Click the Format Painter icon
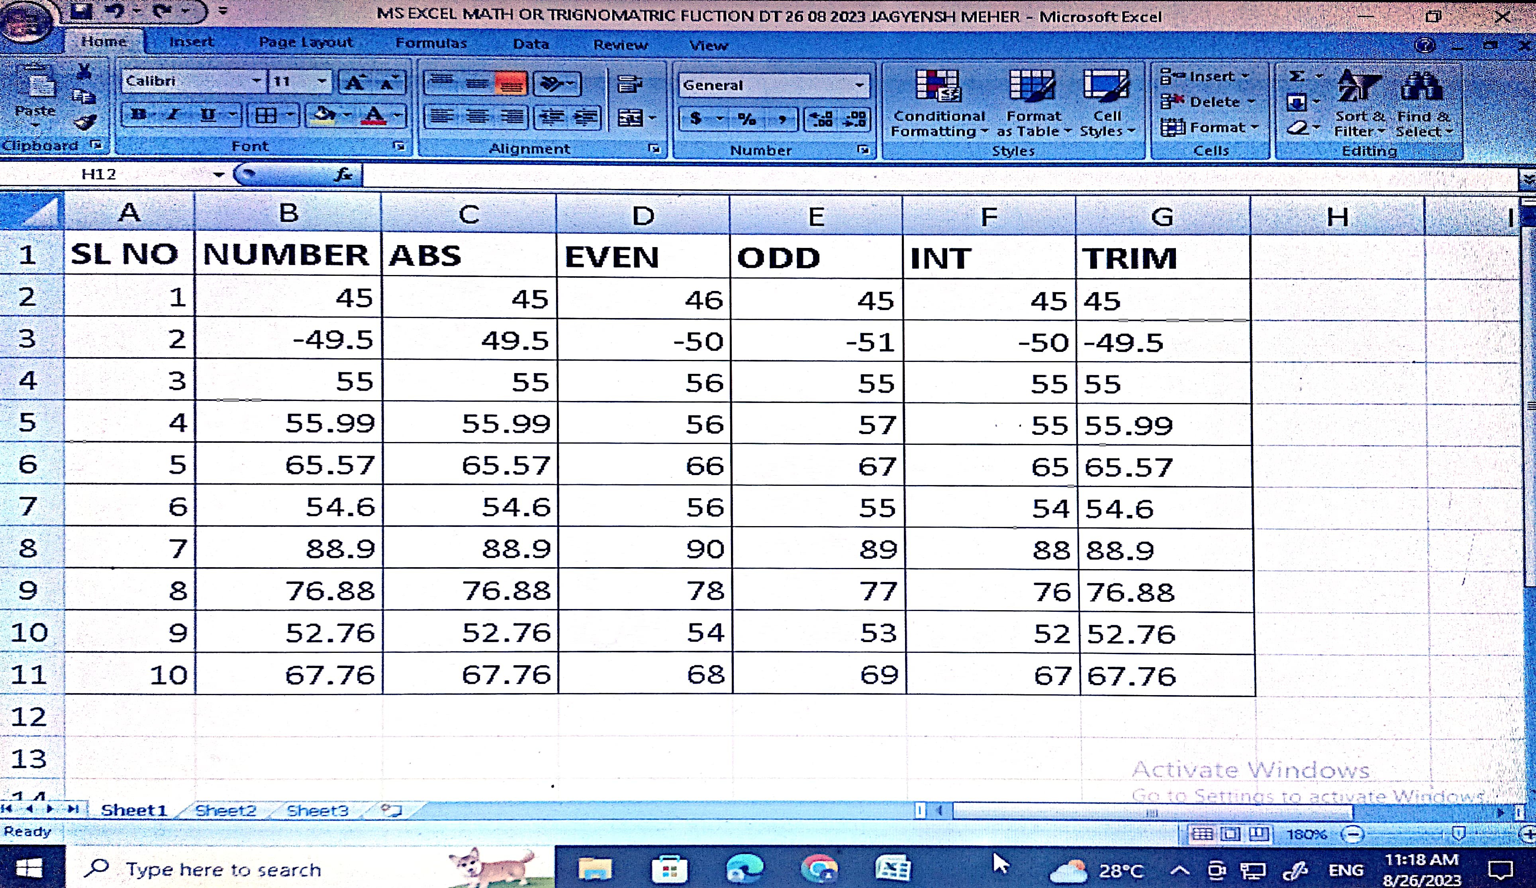This screenshot has height=888, width=1536. (85, 123)
